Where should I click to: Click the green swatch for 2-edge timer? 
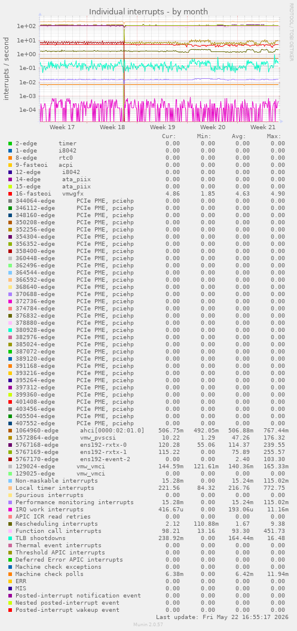coord(10,144)
